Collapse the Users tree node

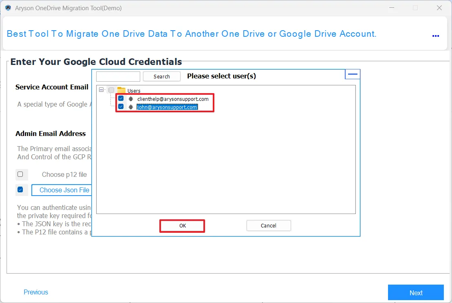(101, 90)
